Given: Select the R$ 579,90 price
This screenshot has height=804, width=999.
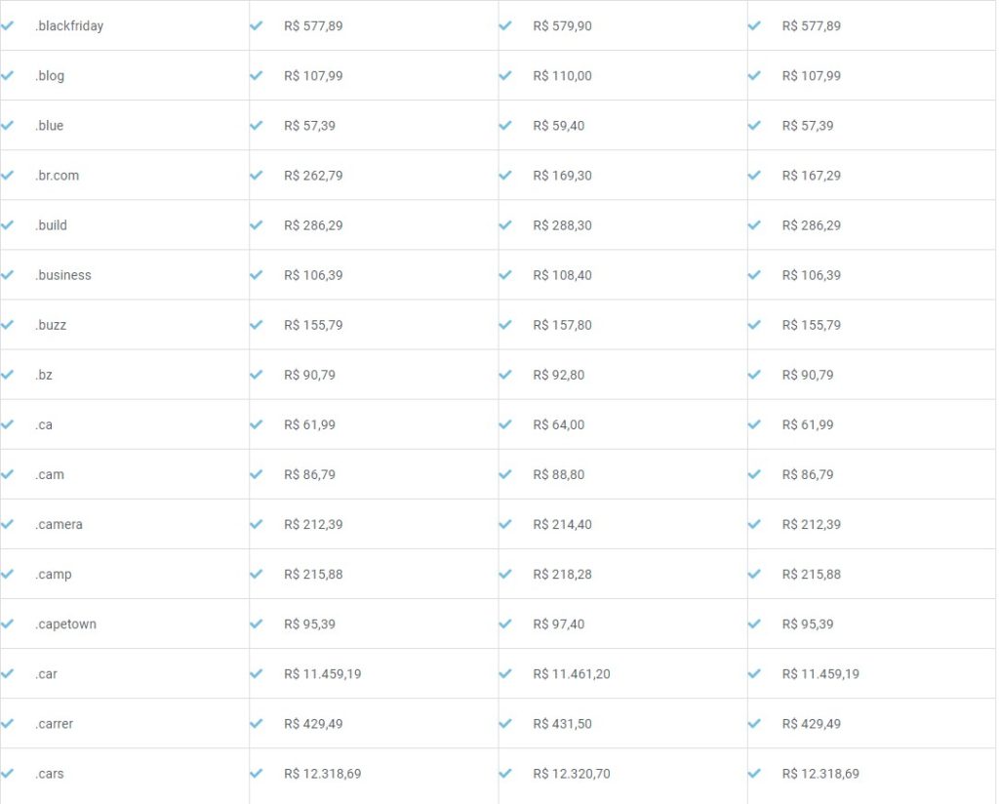Looking at the screenshot, I should [x=562, y=26].
